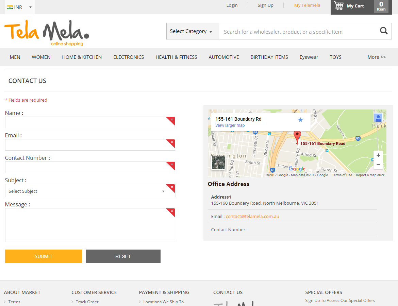Click Terms of Use on map
This screenshot has height=306, width=398.
click(x=342, y=175)
